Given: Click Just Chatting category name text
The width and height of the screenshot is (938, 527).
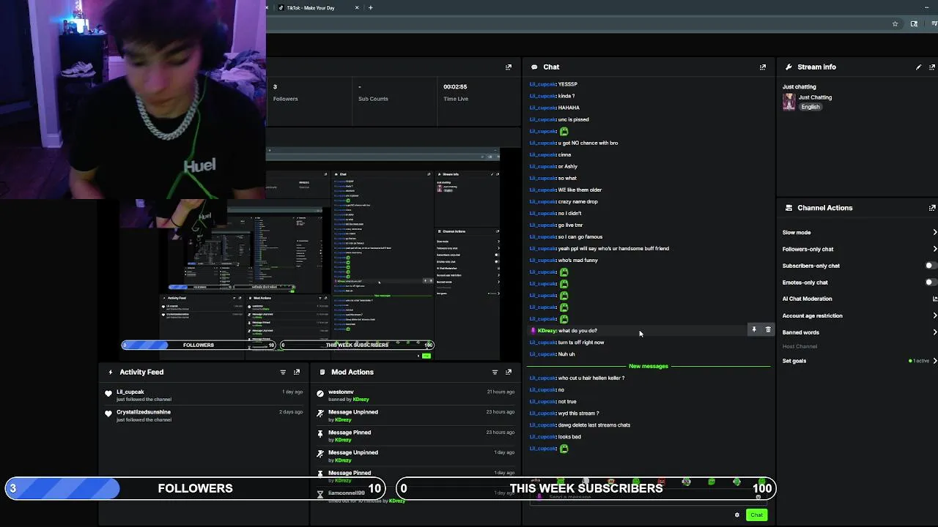Looking at the screenshot, I should [x=815, y=97].
